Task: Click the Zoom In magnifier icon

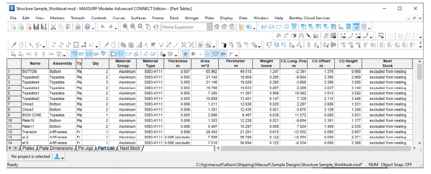Action: coord(125,27)
